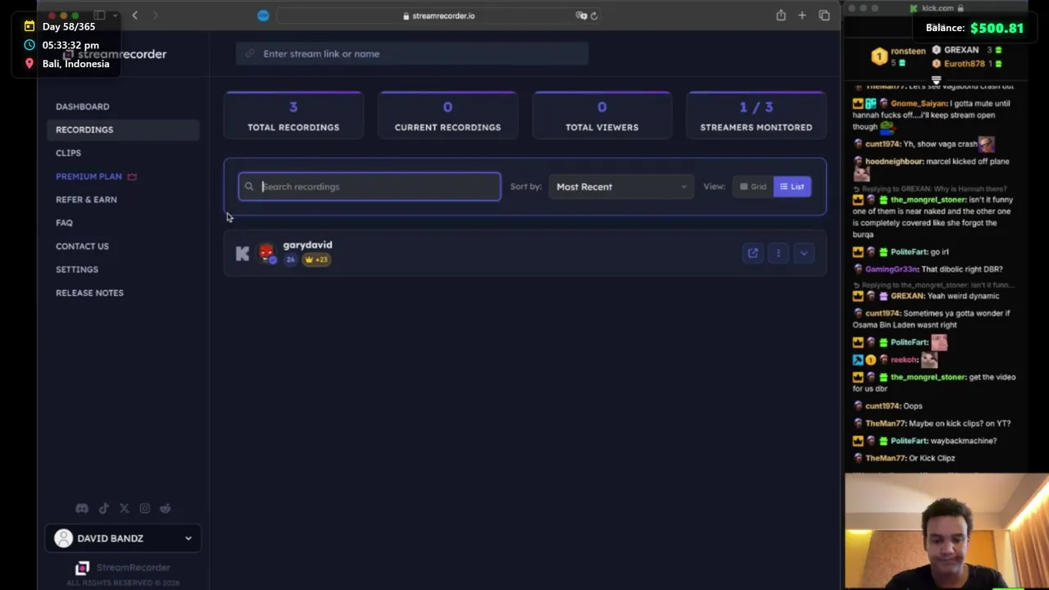The image size is (1049, 590).
Task: Click Safari forward arrow
Action: (x=155, y=16)
